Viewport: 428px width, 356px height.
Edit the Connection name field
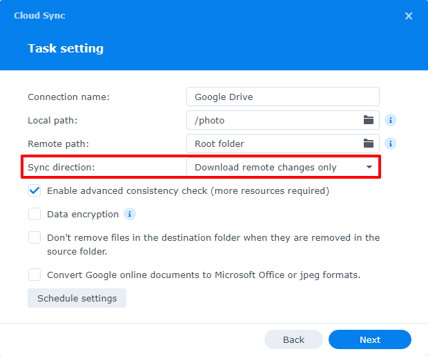tap(283, 97)
